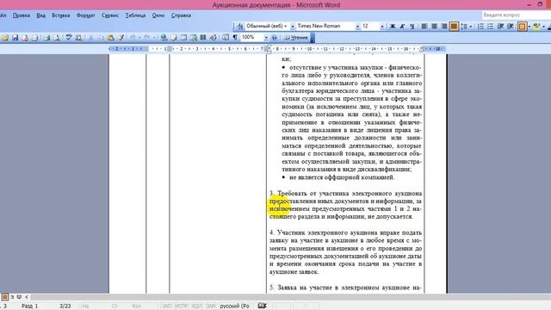
Task: Toggle justify alignment
Action: click(x=454, y=27)
